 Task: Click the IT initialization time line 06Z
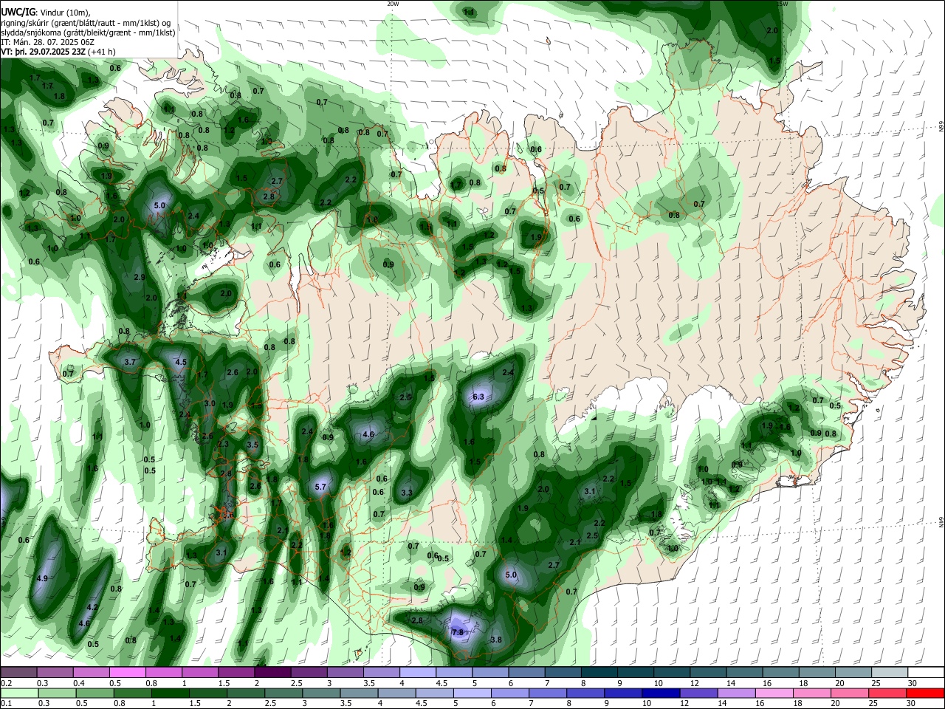tap(46, 42)
